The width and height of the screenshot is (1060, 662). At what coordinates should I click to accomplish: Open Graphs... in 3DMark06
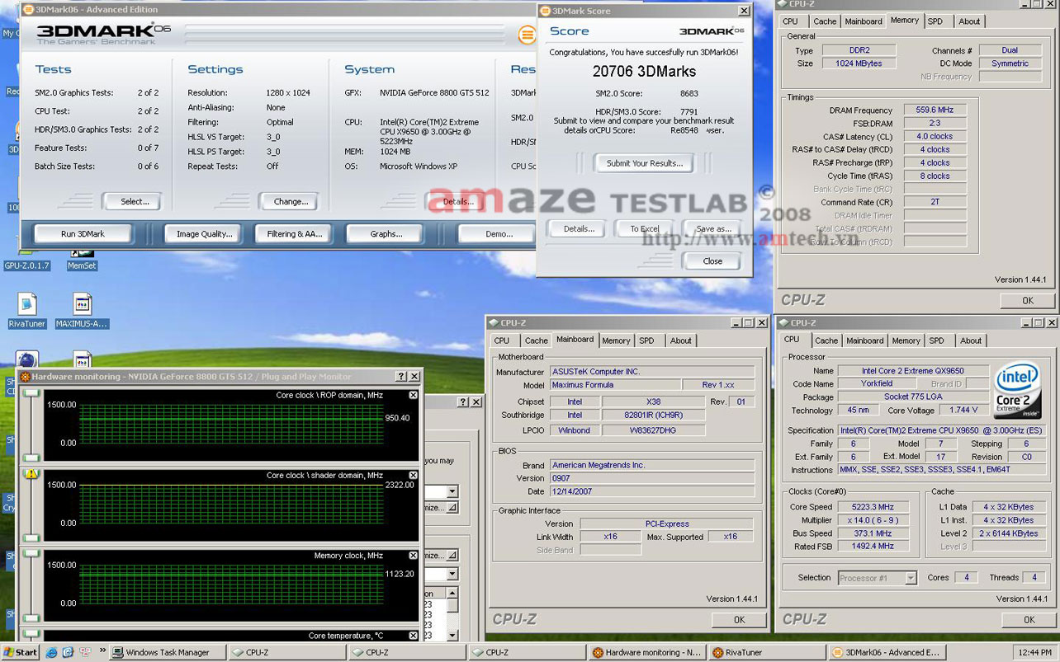pos(386,234)
